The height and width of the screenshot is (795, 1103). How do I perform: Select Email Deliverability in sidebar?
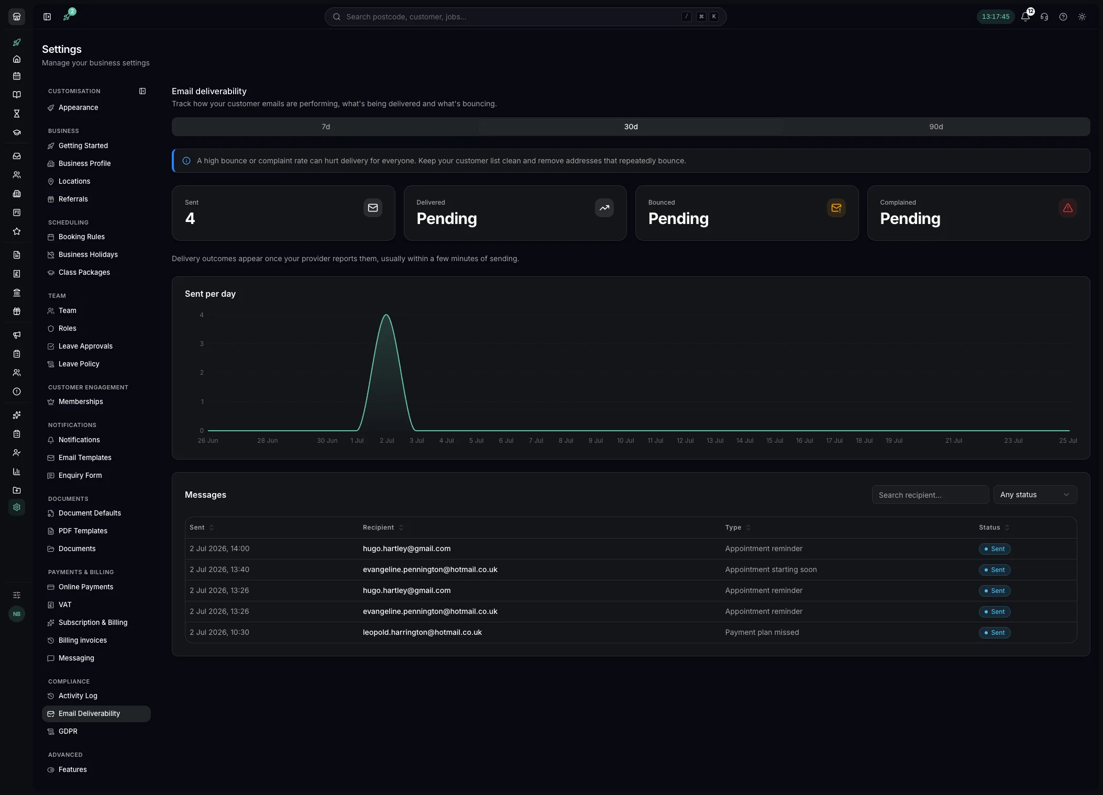pyautogui.click(x=96, y=713)
